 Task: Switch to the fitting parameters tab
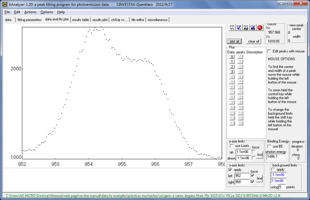(29, 20)
